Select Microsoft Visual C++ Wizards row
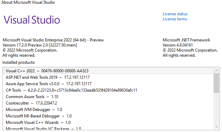The height and width of the screenshot is (132, 222). [108, 122]
